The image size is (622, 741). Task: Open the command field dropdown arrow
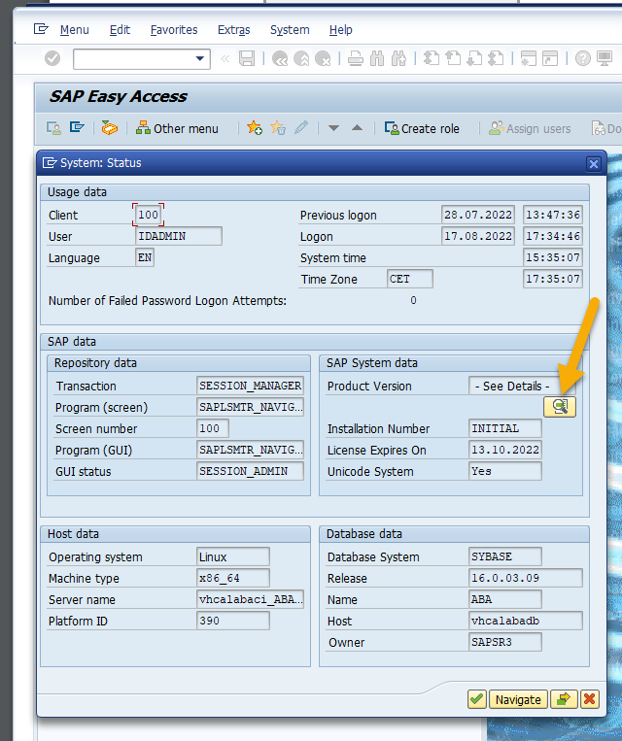coord(201,59)
